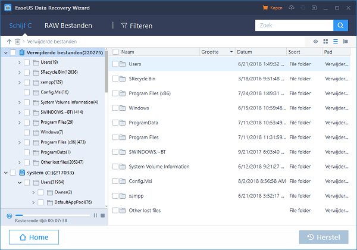357x250 pixels.
Task: Toggle the preview eye icon
Action: (315, 42)
